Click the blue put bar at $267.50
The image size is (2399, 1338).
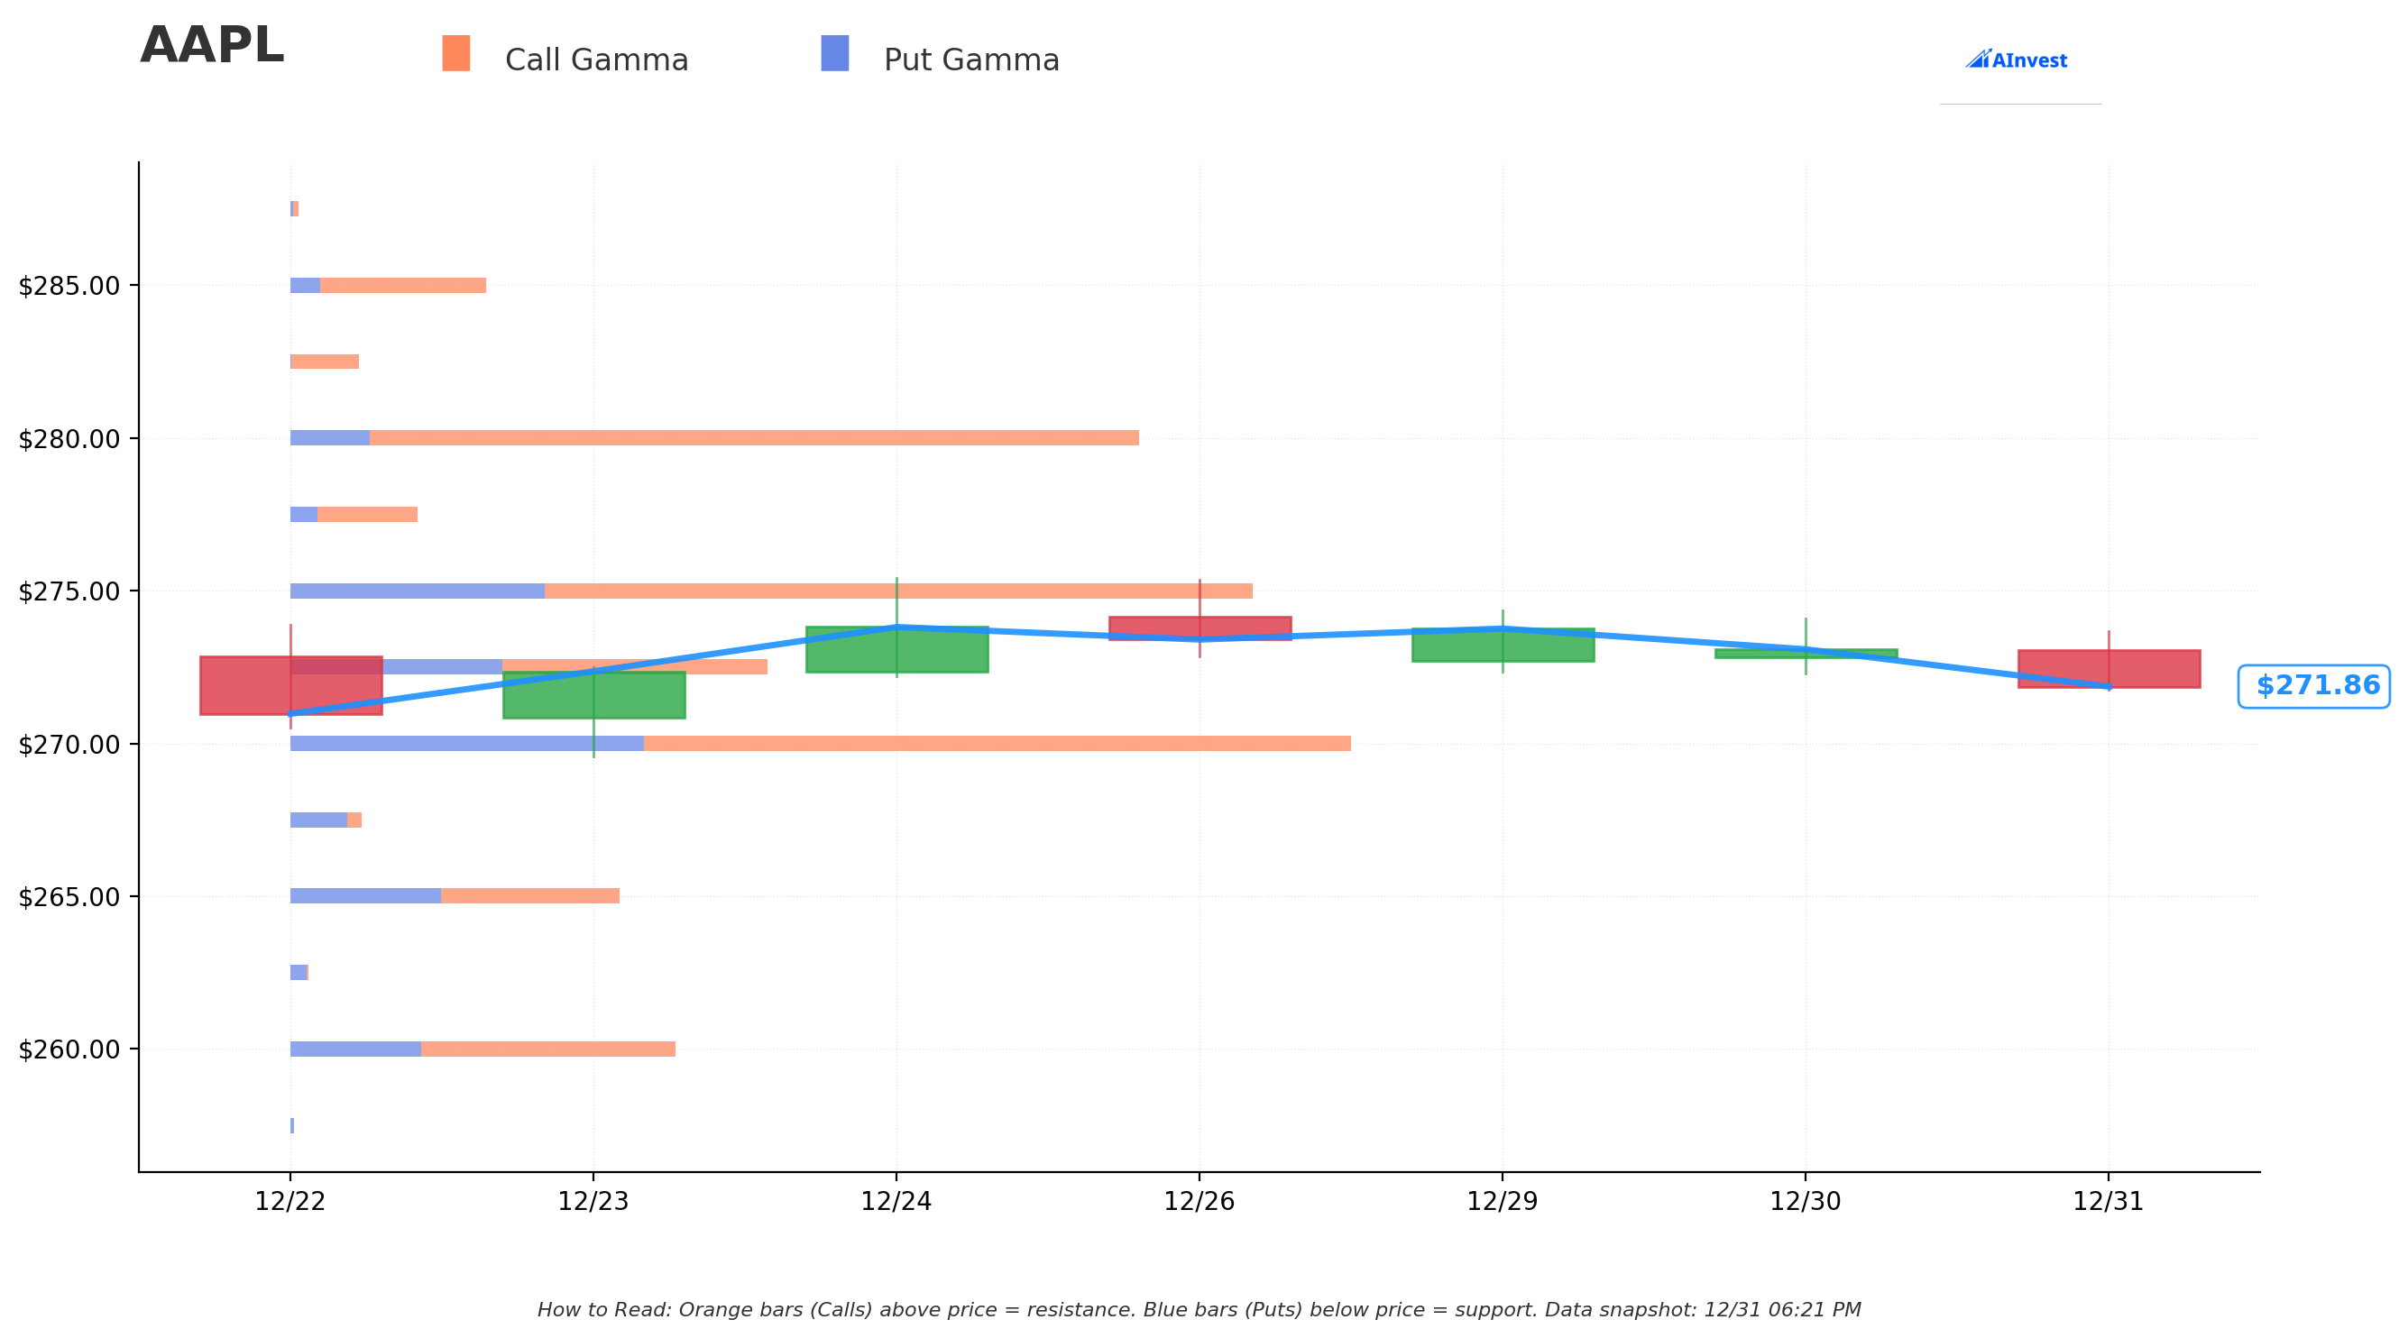tap(318, 820)
